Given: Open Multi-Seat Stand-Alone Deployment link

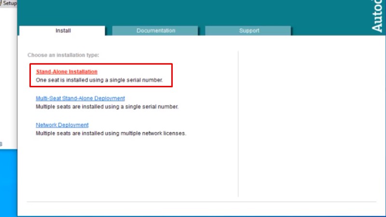Looking at the screenshot, I should [80, 98].
